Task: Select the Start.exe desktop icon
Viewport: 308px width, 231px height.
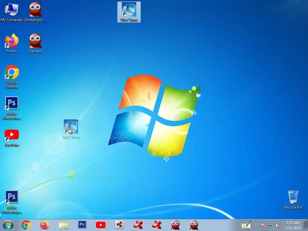Action: pos(35,43)
